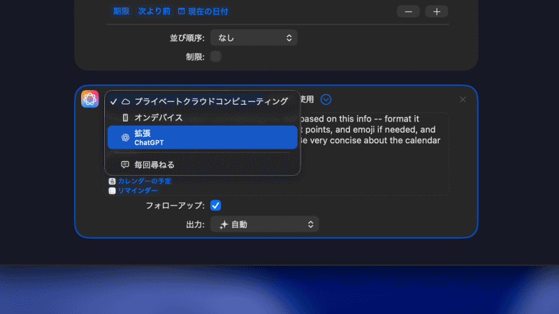This screenshot has height=314, width=559.
Task: Enable the 制限 checkbox
Action: tap(216, 57)
